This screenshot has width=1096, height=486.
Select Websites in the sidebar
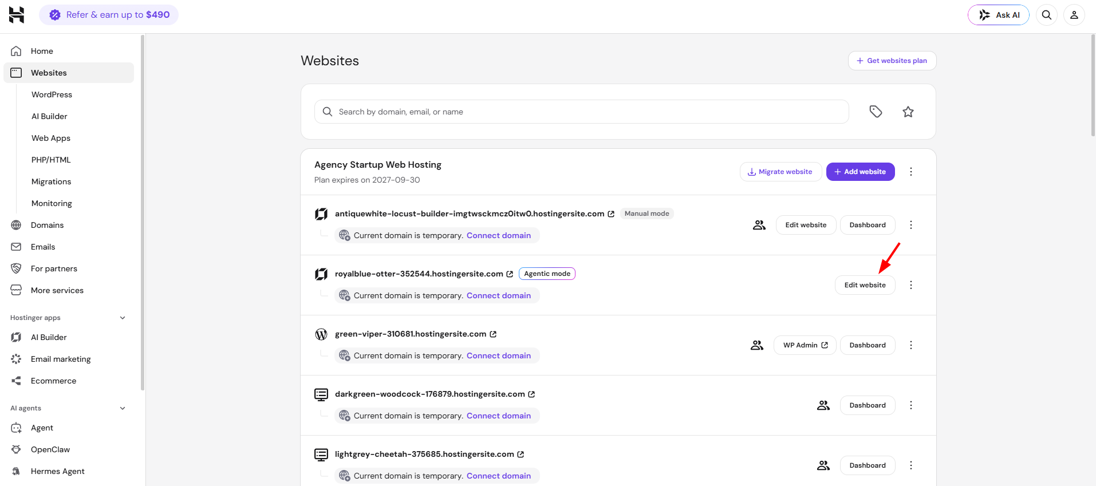(x=69, y=73)
